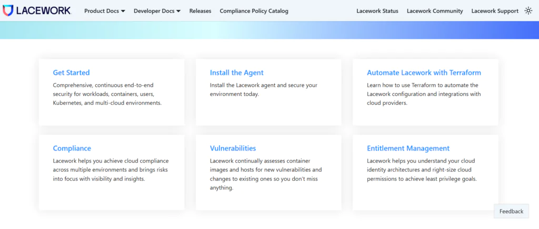Open Automate Lacework with Terraform link
Image resolution: width=539 pixels, height=229 pixels.
(424, 73)
